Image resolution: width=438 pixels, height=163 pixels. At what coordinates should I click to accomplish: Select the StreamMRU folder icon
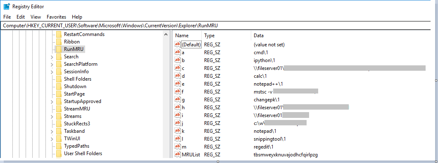point(59,109)
